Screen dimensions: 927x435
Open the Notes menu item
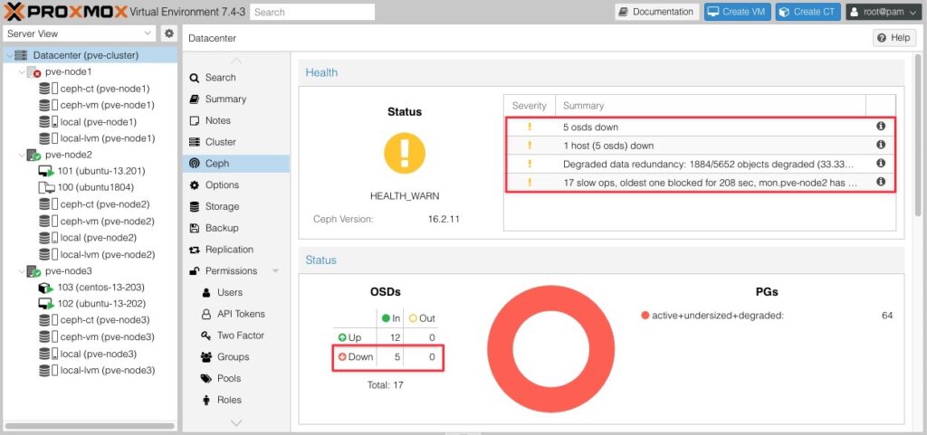click(x=236, y=120)
